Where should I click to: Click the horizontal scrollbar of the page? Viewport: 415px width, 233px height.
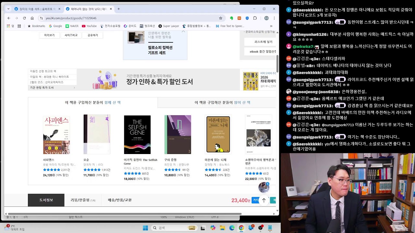pos(125,214)
